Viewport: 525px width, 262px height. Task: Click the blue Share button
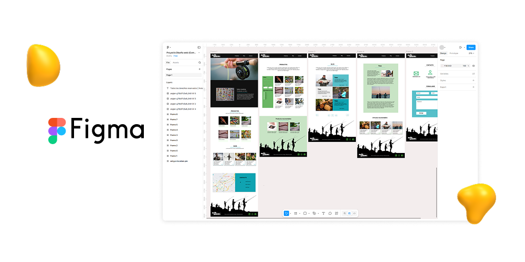click(x=471, y=48)
